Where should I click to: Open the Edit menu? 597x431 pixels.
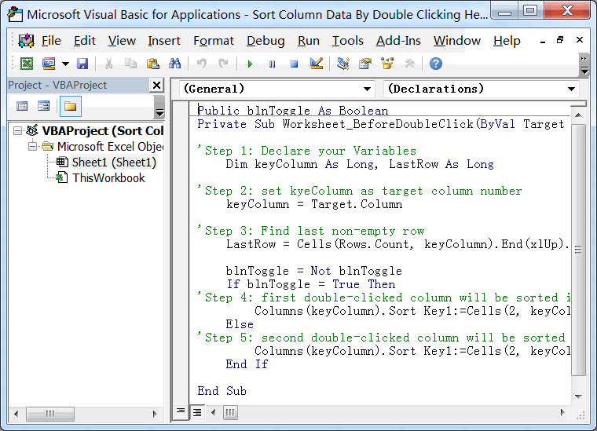[x=85, y=41]
